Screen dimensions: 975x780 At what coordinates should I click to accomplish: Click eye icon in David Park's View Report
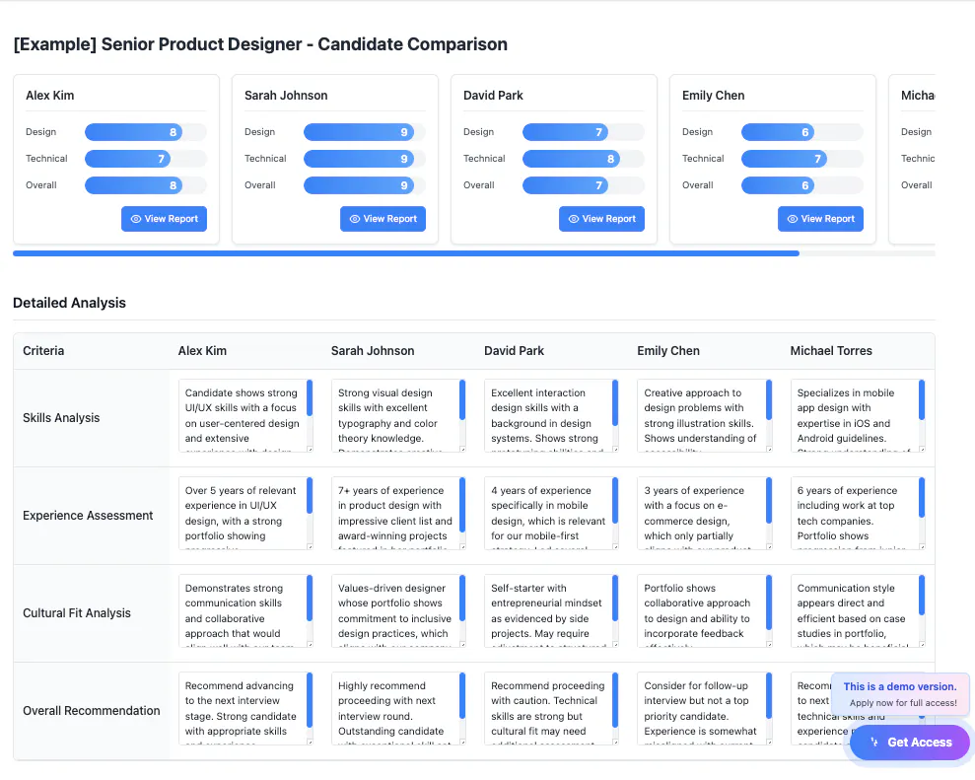click(x=574, y=219)
